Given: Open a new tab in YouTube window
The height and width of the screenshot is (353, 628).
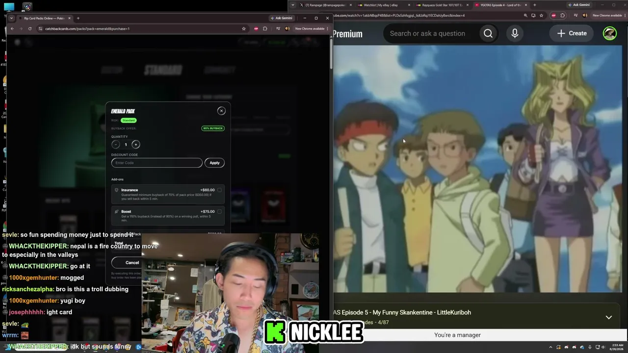Looking at the screenshot, I should coord(534,5).
